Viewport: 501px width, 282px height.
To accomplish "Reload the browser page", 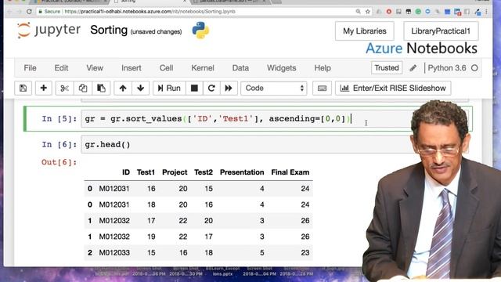I will click(x=29, y=12).
